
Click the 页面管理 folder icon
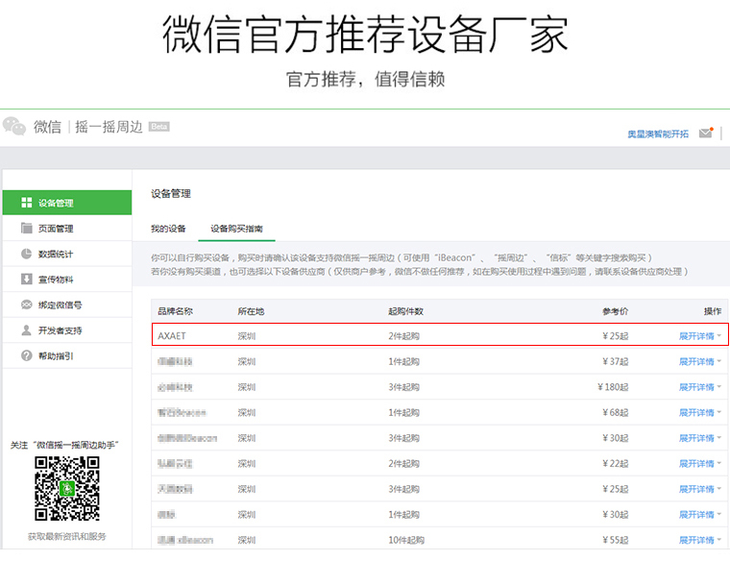point(27,228)
